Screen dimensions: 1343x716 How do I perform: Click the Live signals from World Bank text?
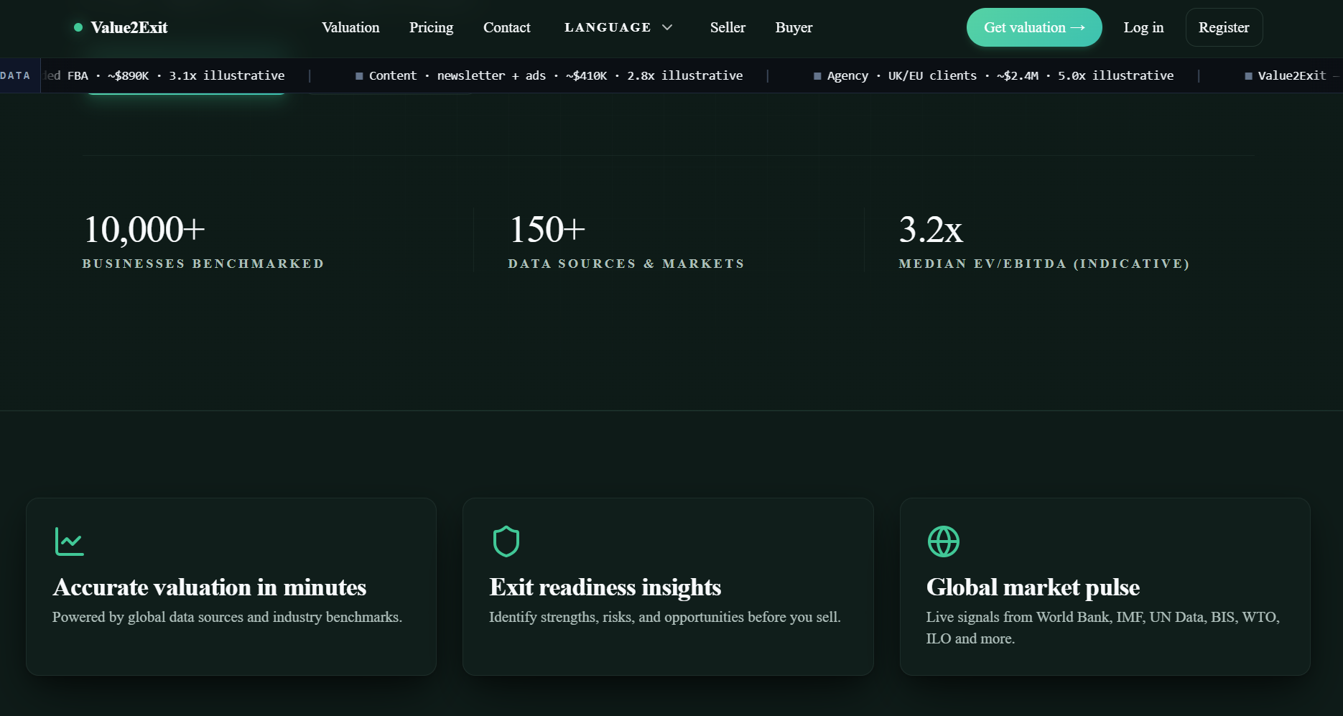pos(1103,628)
